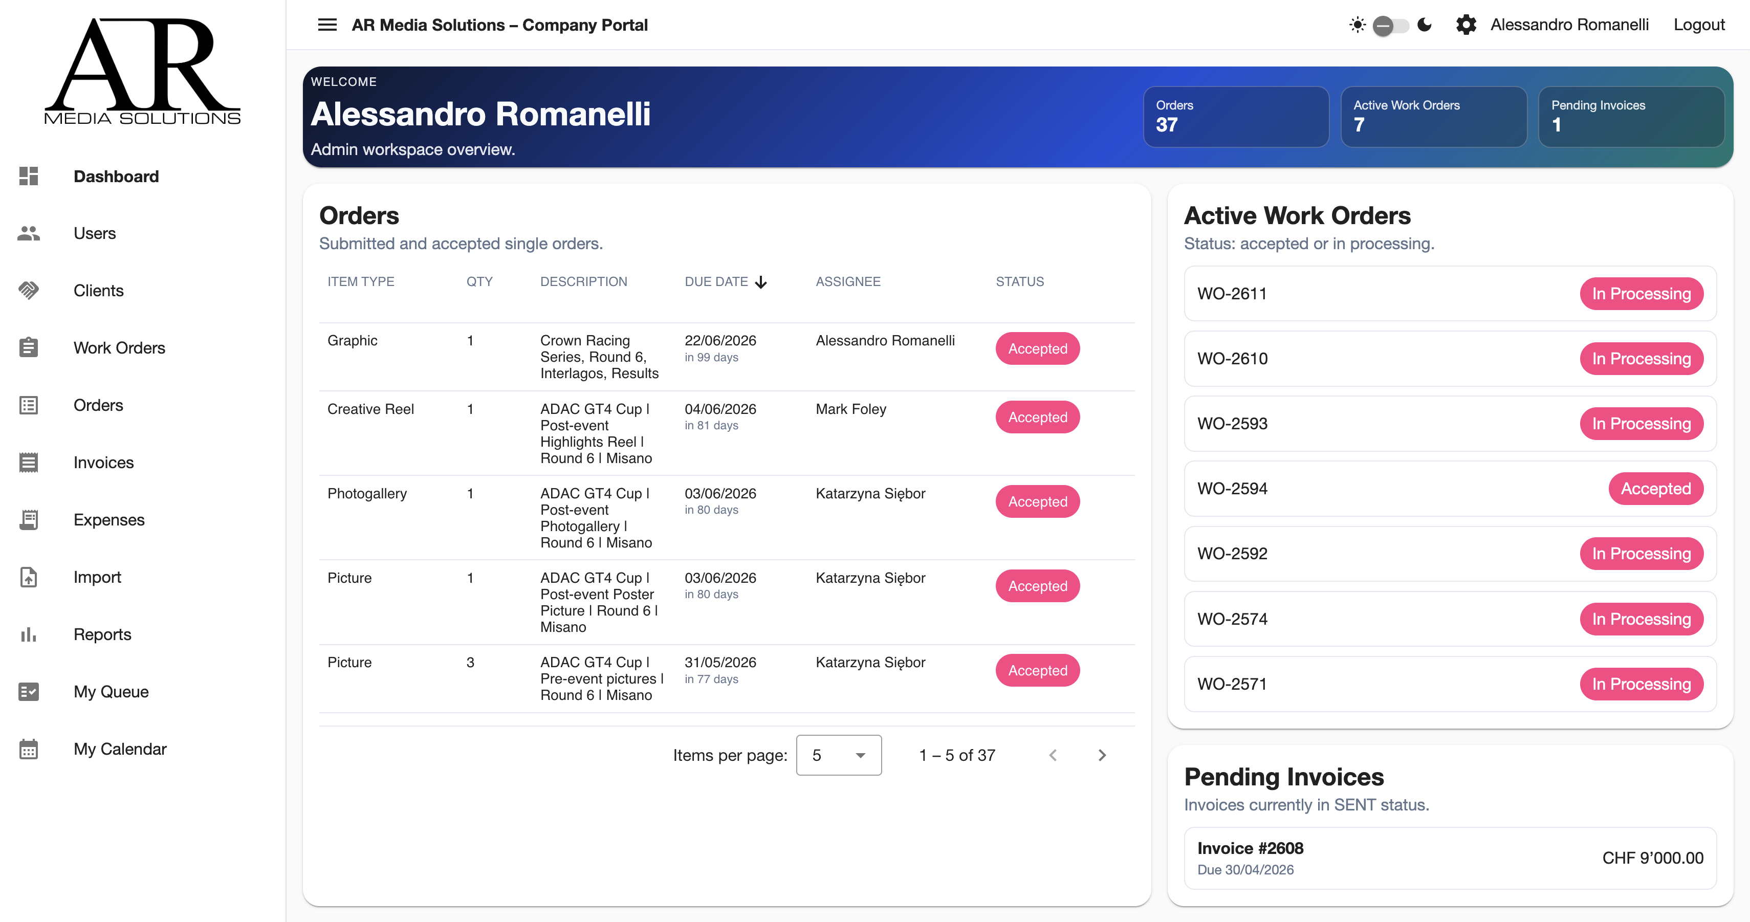This screenshot has width=1750, height=922.
Task: Click the Expenses receipt icon
Action: 29,520
